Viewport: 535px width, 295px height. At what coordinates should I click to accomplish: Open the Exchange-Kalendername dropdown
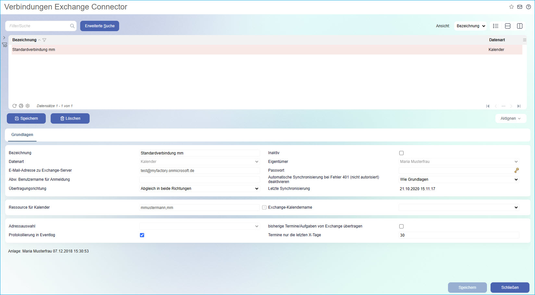point(458,207)
